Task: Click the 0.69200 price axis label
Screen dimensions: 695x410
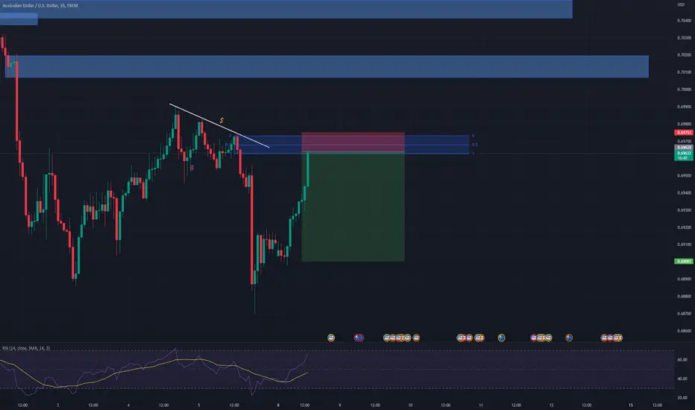Action: pos(684,227)
